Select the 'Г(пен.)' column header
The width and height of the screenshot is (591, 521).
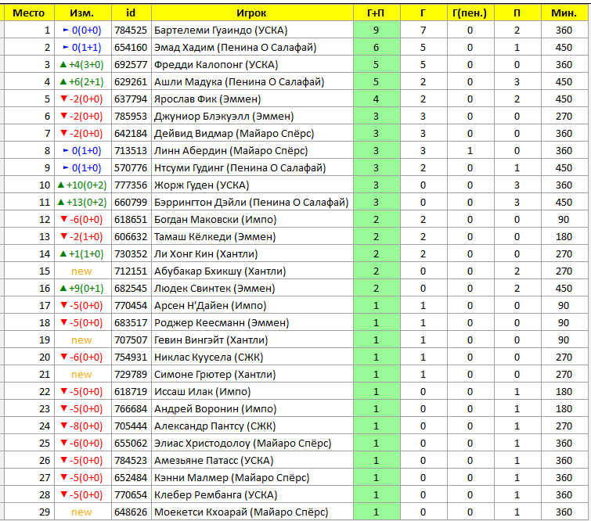tap(470, 13)
